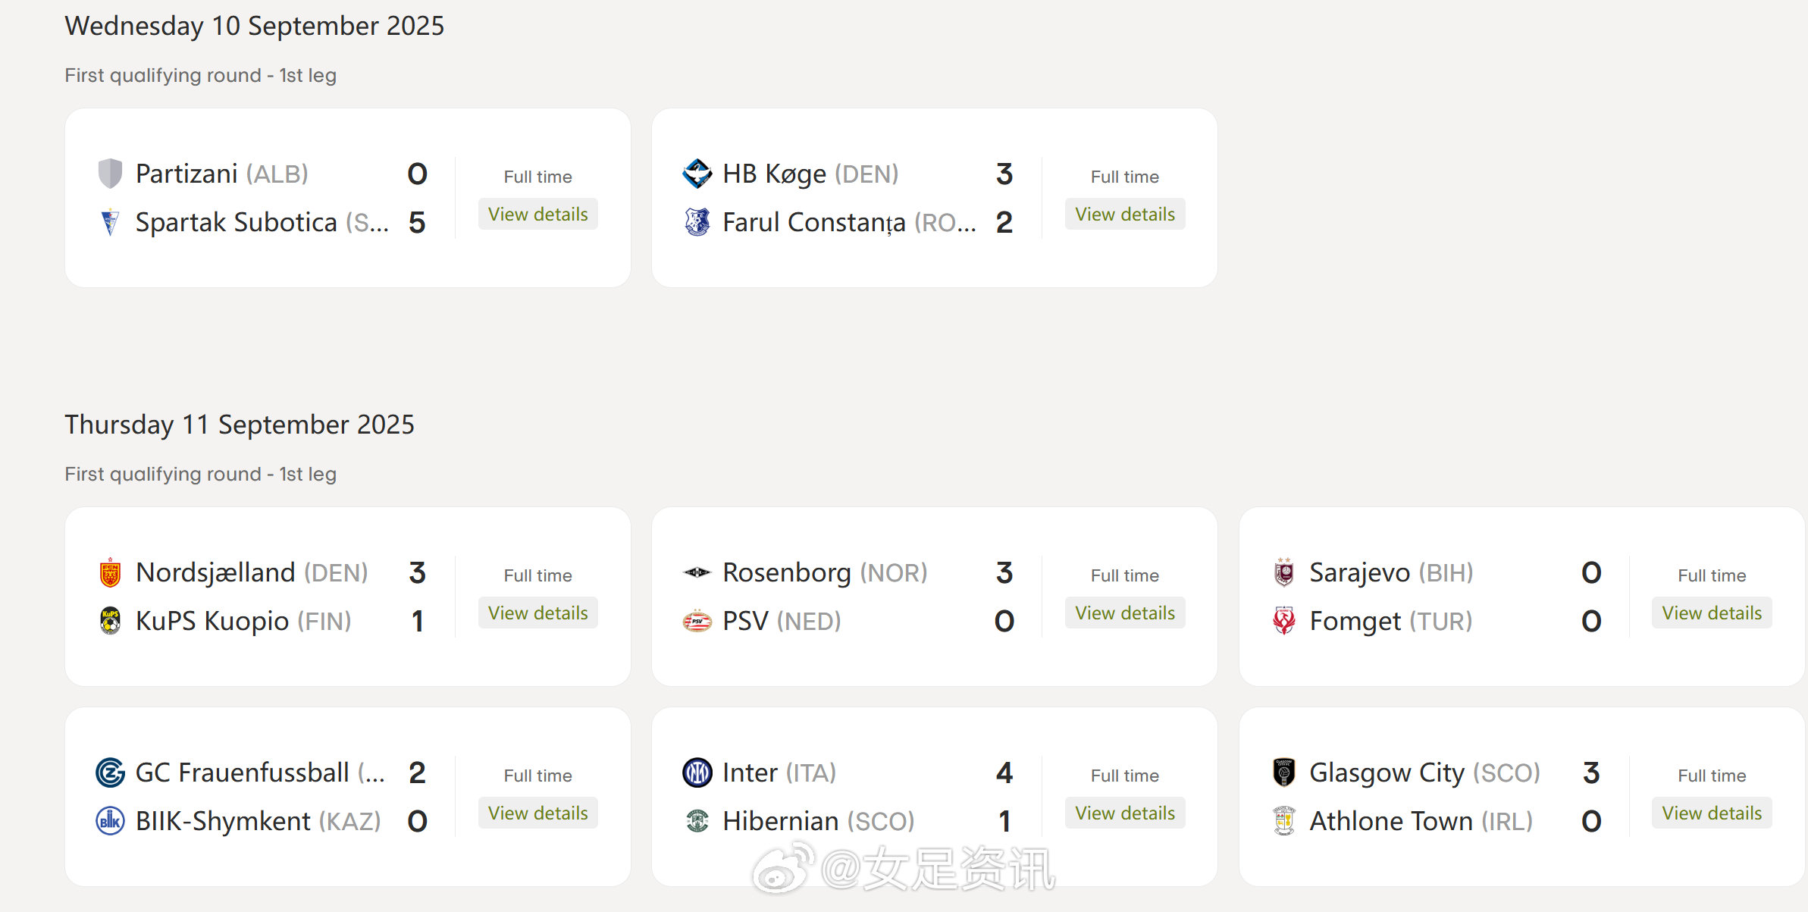Click the GC Frauenfussball club crest

110,773
